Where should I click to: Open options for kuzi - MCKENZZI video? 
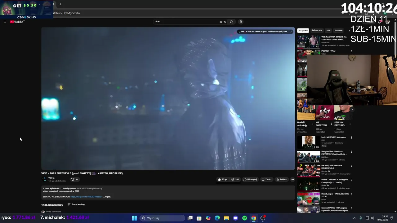tap(351, 138)
